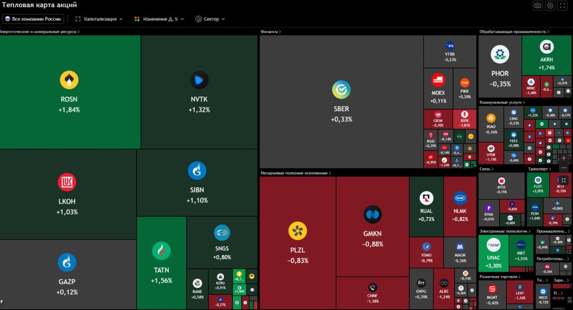The image size is (573, 310).
Task: Expand the Связь sector header
Action: coord(487,169)
